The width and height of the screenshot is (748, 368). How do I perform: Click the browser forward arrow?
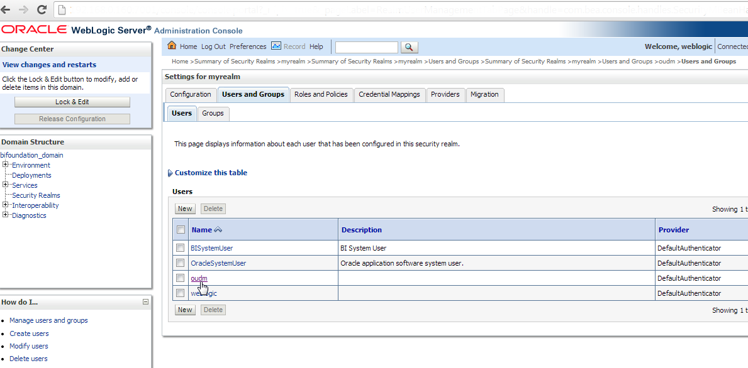click(x=23, y=9)
